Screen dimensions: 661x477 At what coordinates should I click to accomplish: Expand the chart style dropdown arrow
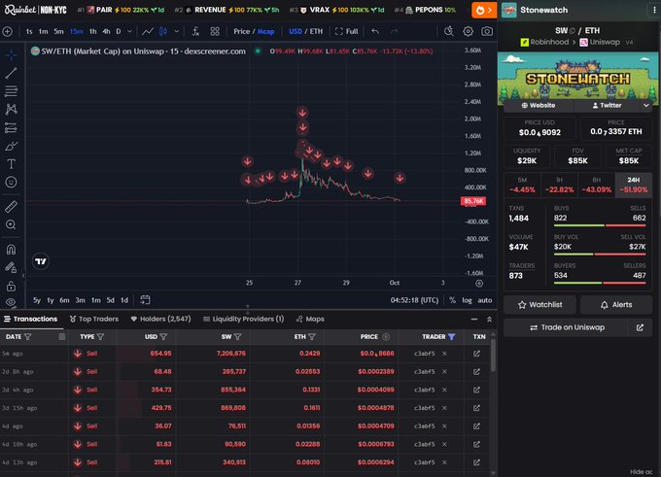pos(177,31)
